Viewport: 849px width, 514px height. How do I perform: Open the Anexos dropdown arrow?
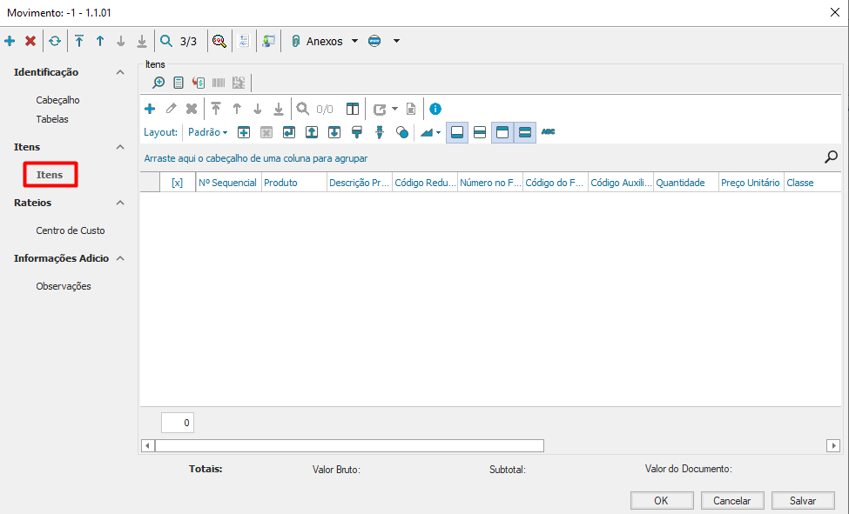(x=354, y=41)
